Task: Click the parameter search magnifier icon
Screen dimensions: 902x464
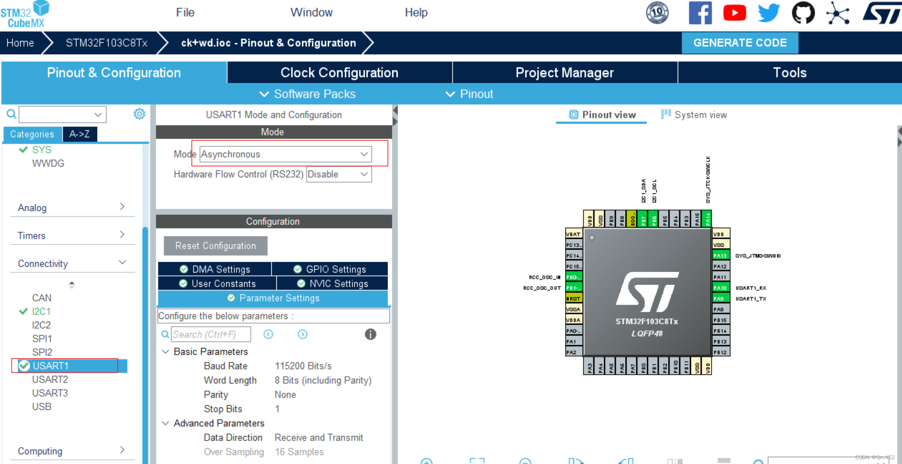Action: [165, 334]
